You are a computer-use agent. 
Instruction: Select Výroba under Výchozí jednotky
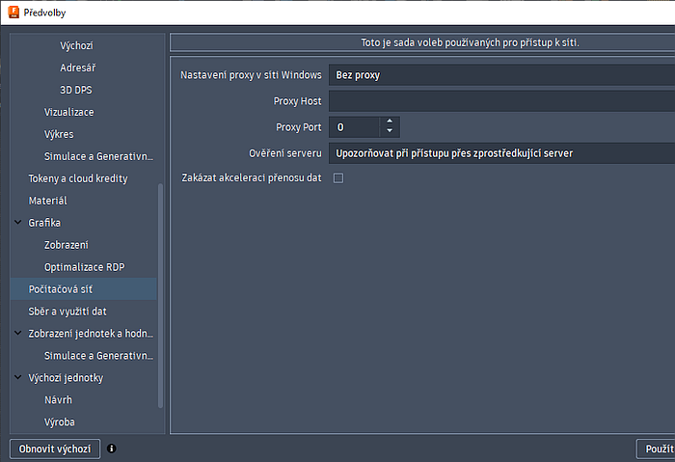tap(59, 422)
